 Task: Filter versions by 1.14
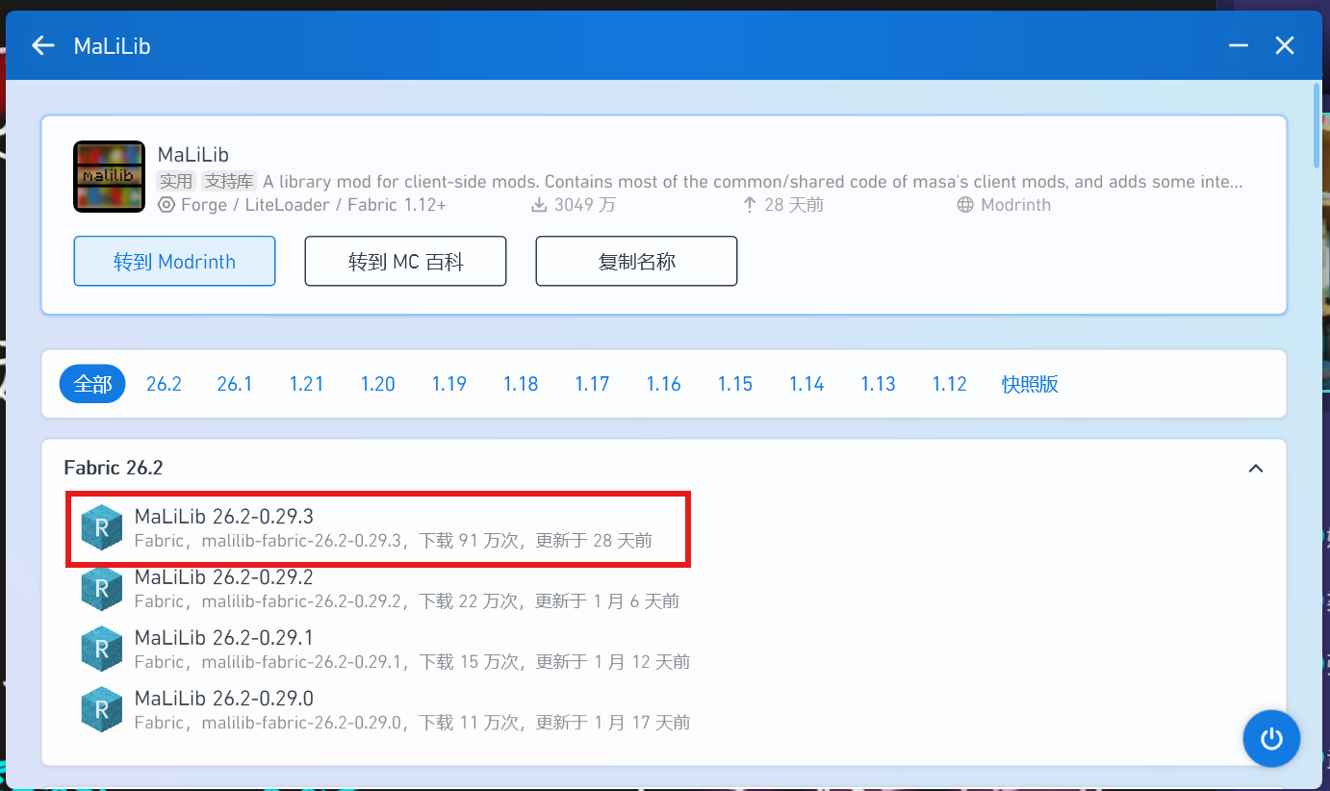pyautogui.click(x=806, y=384)
